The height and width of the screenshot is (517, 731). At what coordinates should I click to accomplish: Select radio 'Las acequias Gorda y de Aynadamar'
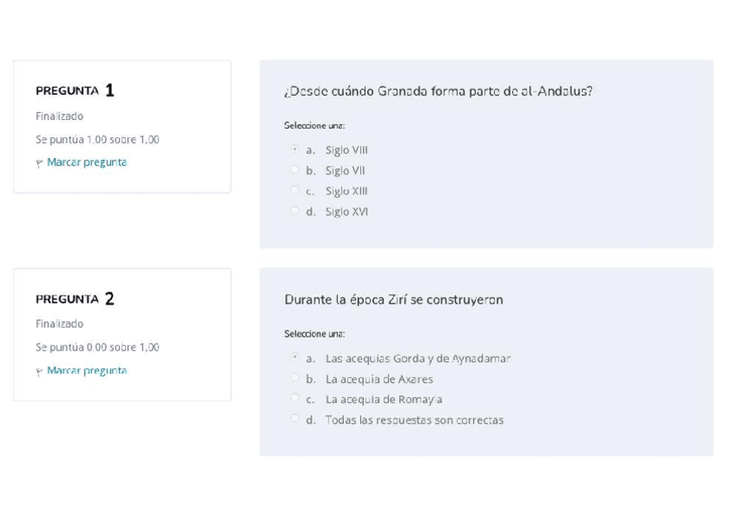point(295,357)
